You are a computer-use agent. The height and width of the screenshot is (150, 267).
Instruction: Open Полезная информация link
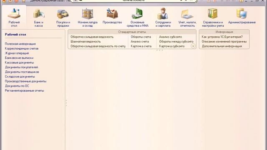click(20, 44)
